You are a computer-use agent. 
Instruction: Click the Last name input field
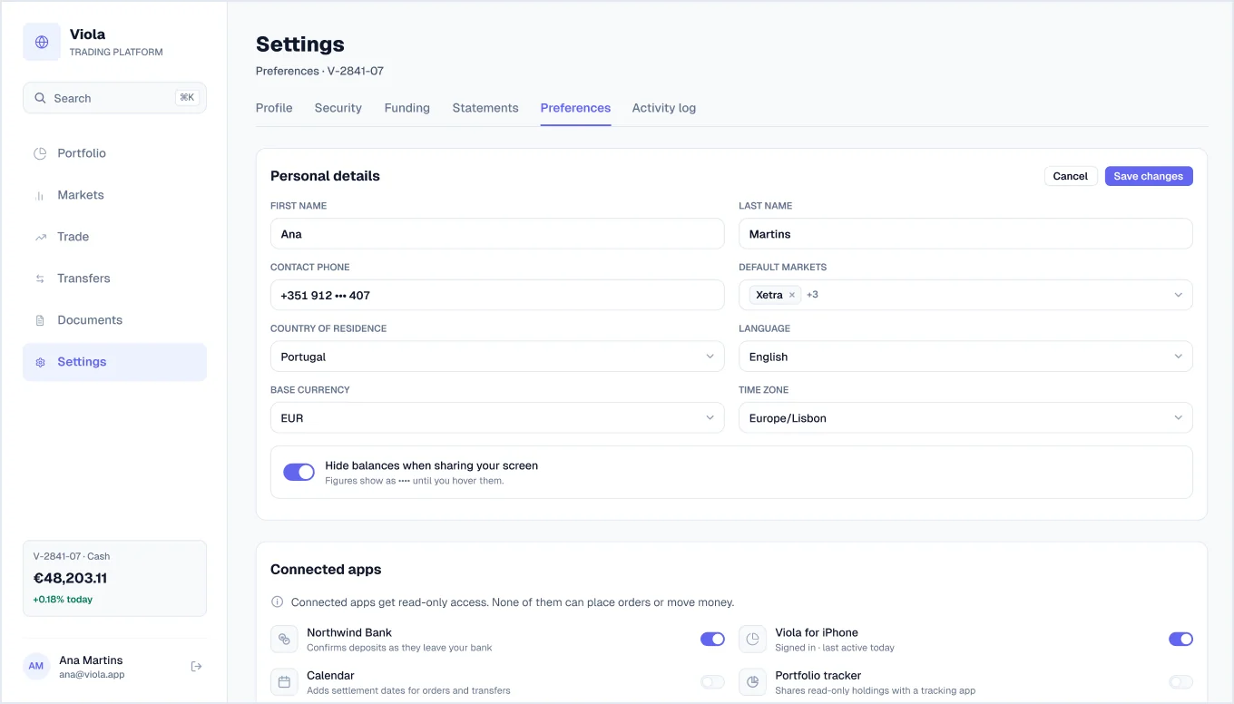(x=965, y=234)
